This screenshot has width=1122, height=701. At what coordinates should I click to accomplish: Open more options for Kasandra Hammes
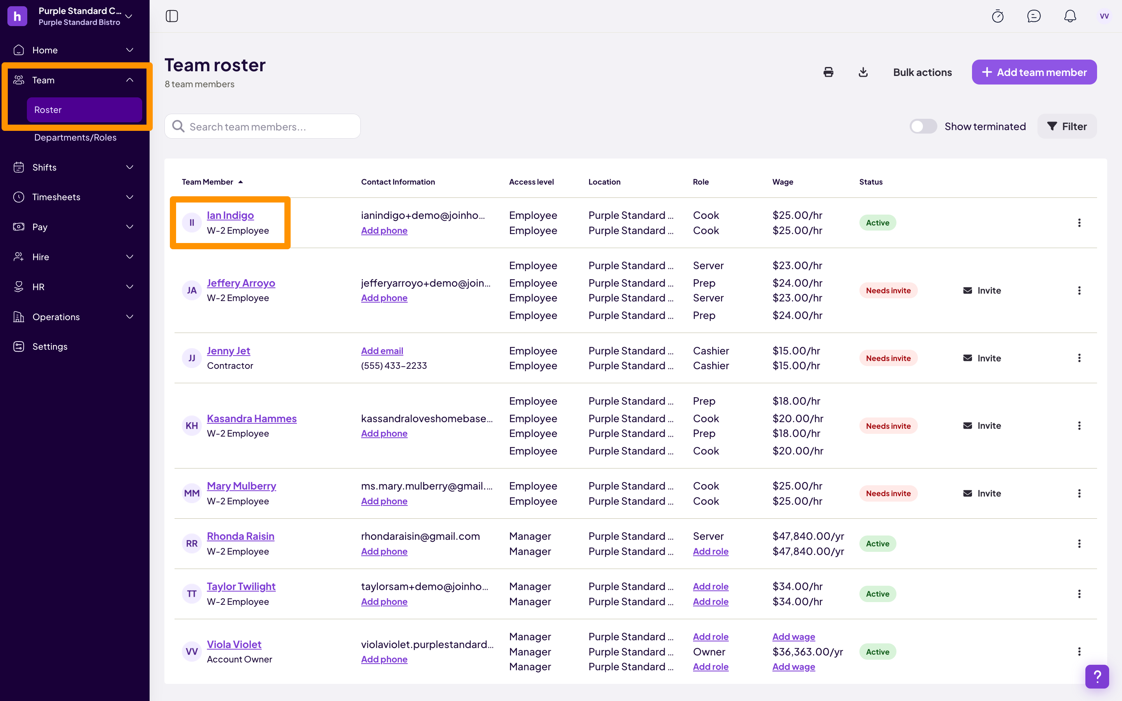1080,426
